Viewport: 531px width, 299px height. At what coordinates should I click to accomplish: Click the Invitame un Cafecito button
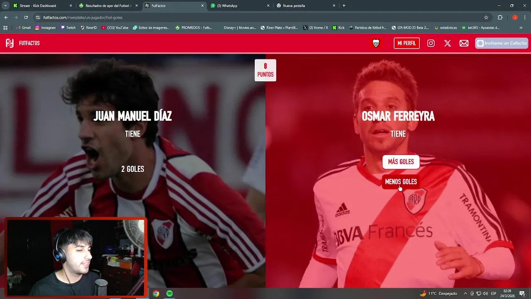(x=502, y=43)
